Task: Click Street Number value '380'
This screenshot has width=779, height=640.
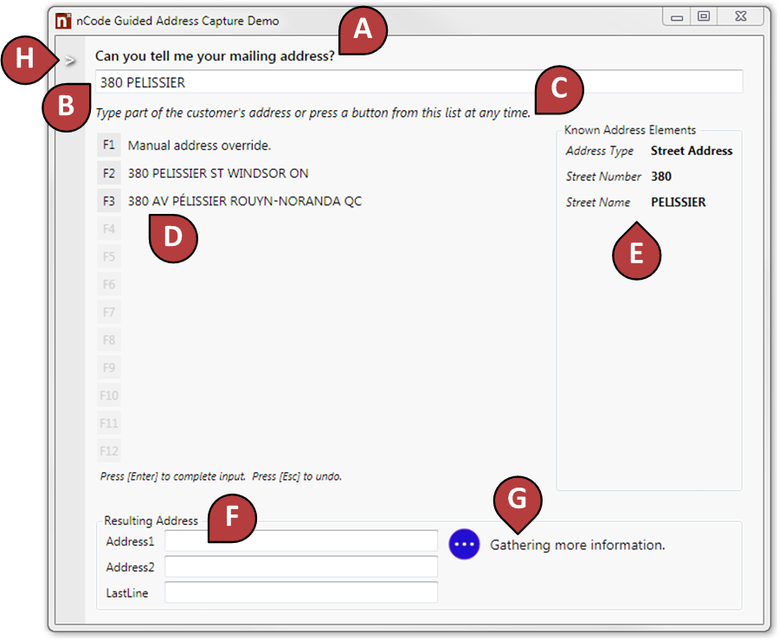Action: 661,177
